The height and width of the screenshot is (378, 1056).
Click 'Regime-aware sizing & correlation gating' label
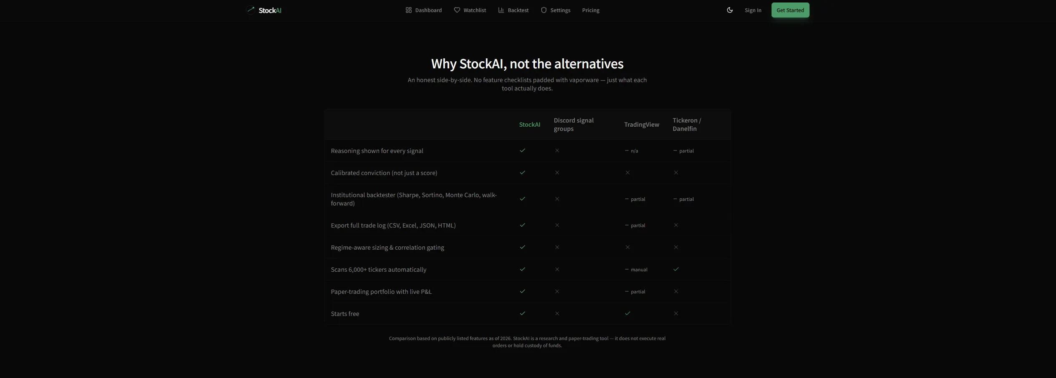point(387,248)
